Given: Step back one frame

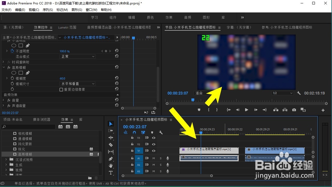Looking at the screenshot, I should coord(238,110).
